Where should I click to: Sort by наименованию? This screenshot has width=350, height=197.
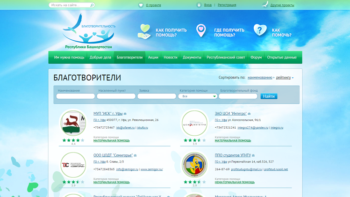pos(260,78)
